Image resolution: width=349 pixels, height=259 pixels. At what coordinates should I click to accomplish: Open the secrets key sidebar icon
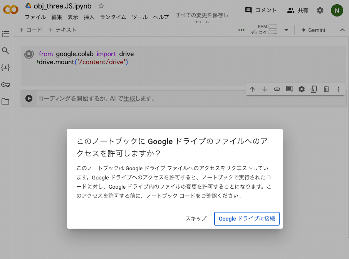5,85
